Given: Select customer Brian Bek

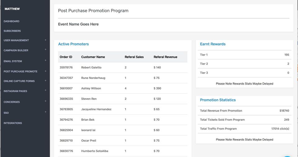Looking at the screenshot, I should click(88, 120).
